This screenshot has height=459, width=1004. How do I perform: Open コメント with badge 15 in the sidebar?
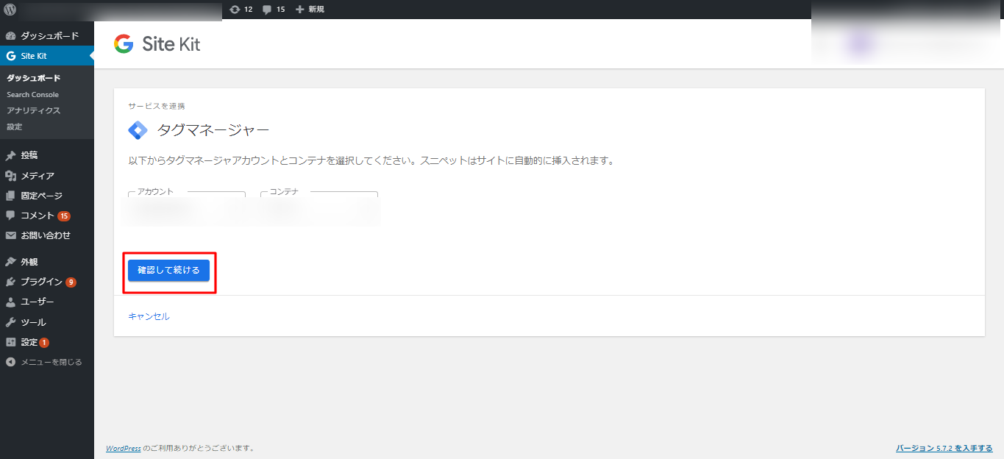coord(47,216)
